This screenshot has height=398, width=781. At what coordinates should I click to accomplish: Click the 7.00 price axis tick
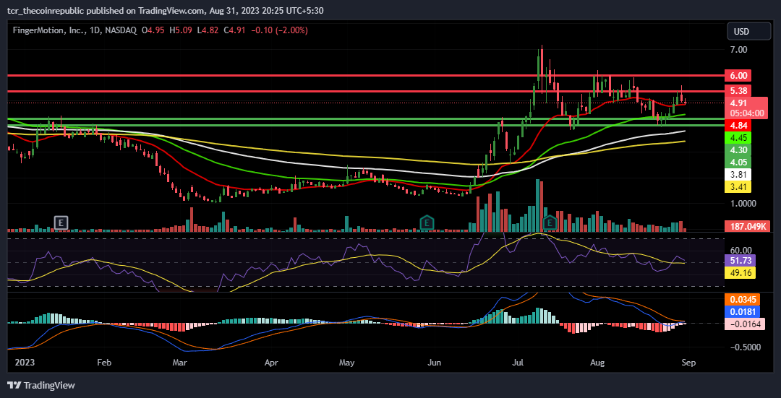738,50
